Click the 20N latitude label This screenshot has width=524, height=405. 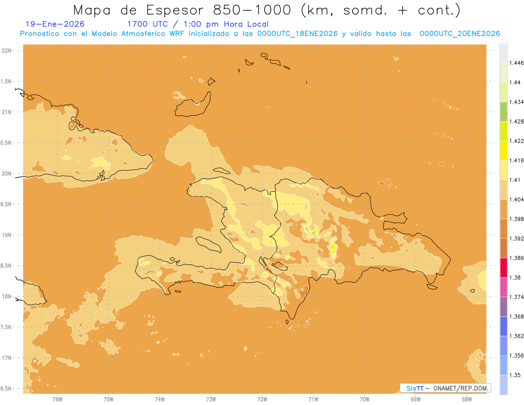[x=7, y=173]
